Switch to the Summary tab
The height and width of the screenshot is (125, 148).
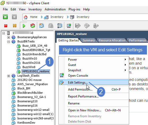click(x=89, y=40)
